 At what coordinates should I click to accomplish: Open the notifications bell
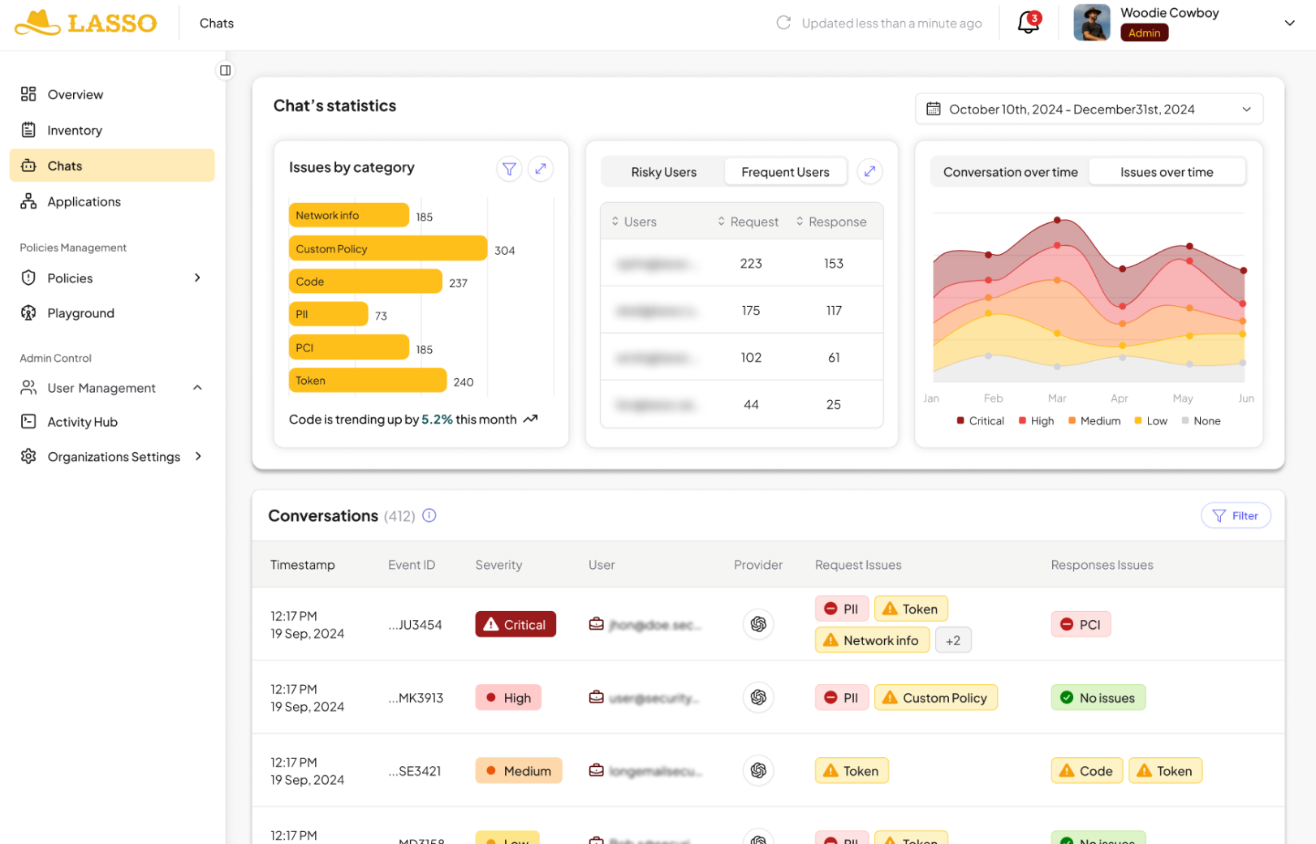[x=1028, y=23]
